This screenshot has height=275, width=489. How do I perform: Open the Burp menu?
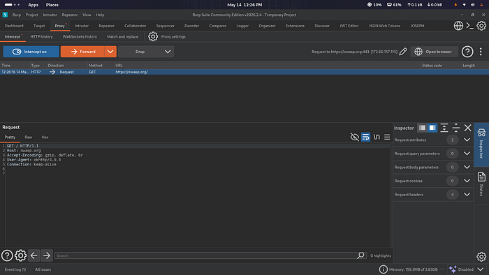click(x=17, y=15)
